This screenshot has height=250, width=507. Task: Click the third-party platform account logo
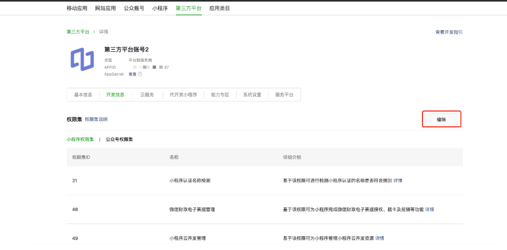coord(82,59)
